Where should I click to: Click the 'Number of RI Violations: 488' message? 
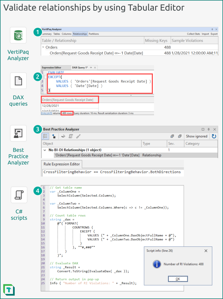tap(184, 264)
